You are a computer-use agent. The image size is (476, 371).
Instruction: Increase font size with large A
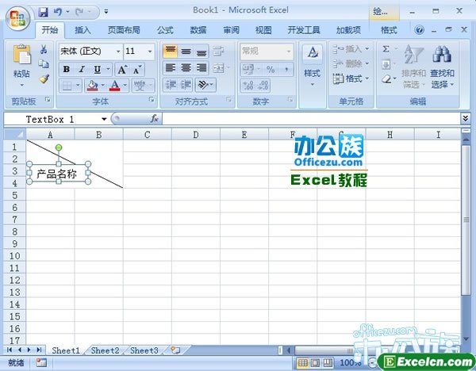(122, 70)
